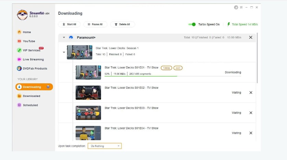Viewport: 287px width, 160px height.
Task: Click the round title bar icon left of menu
Action: coord(236,7)
